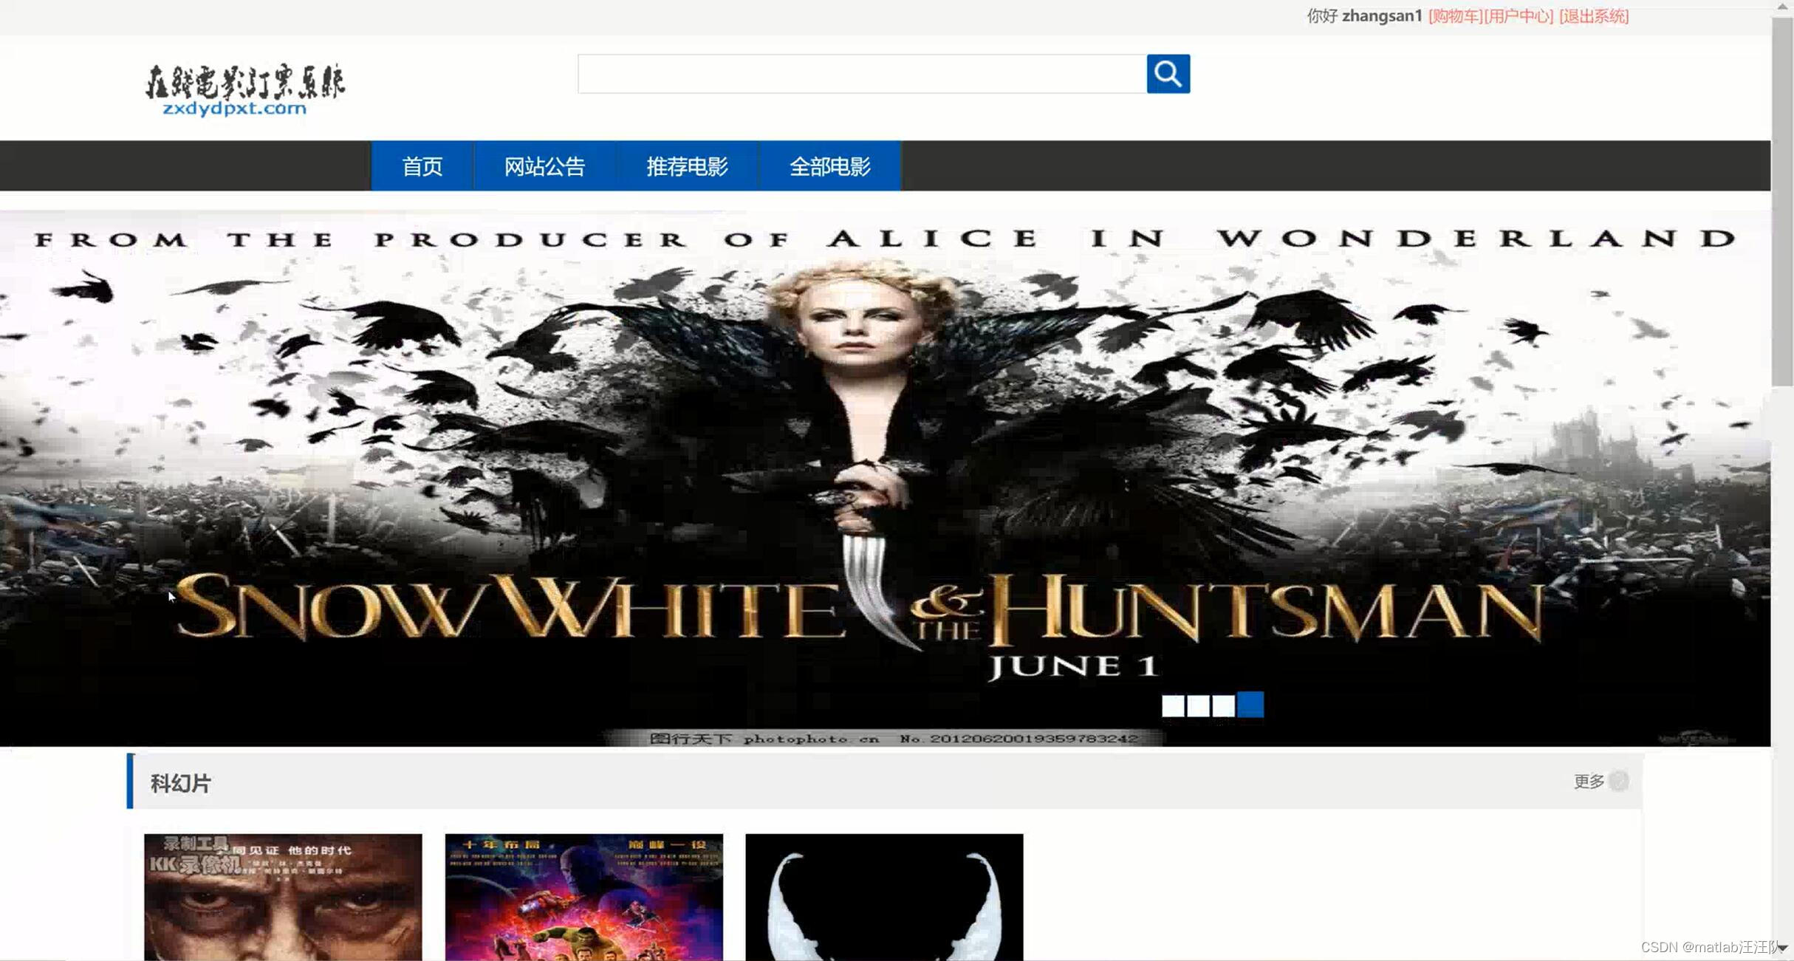Click the site logo with zxdydpxt.com
This screenshot has width=1794, height=961.
245,90
